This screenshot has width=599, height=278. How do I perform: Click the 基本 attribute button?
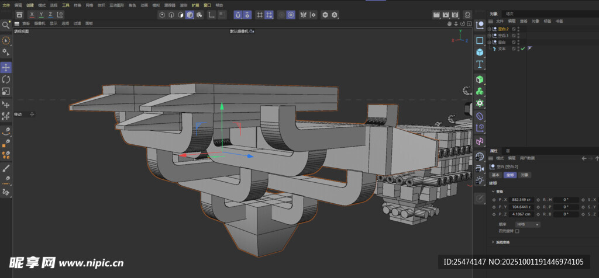click(x=495, y=175)
